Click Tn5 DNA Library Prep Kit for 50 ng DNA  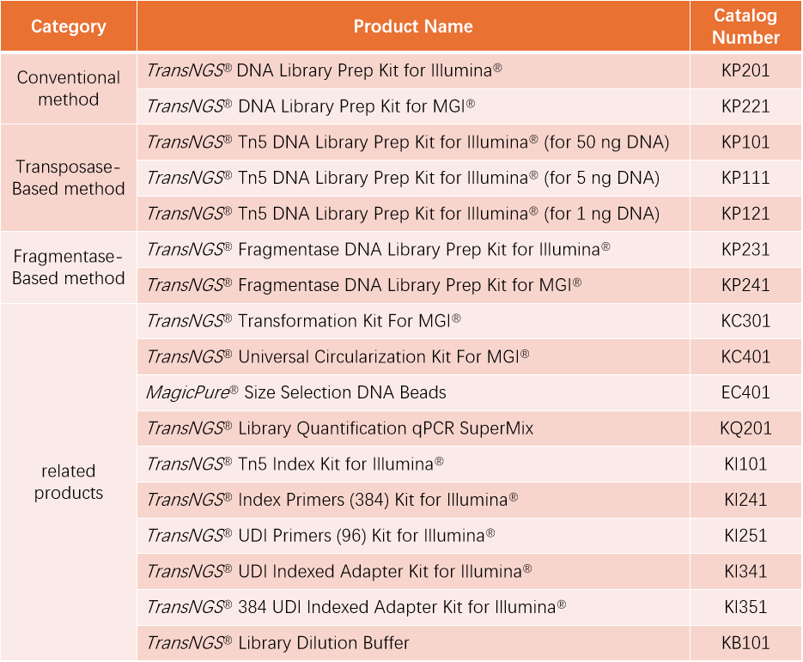click(408, 142)
